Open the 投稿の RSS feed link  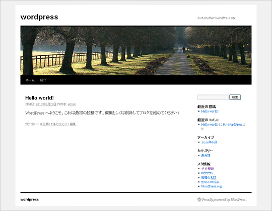209,177
